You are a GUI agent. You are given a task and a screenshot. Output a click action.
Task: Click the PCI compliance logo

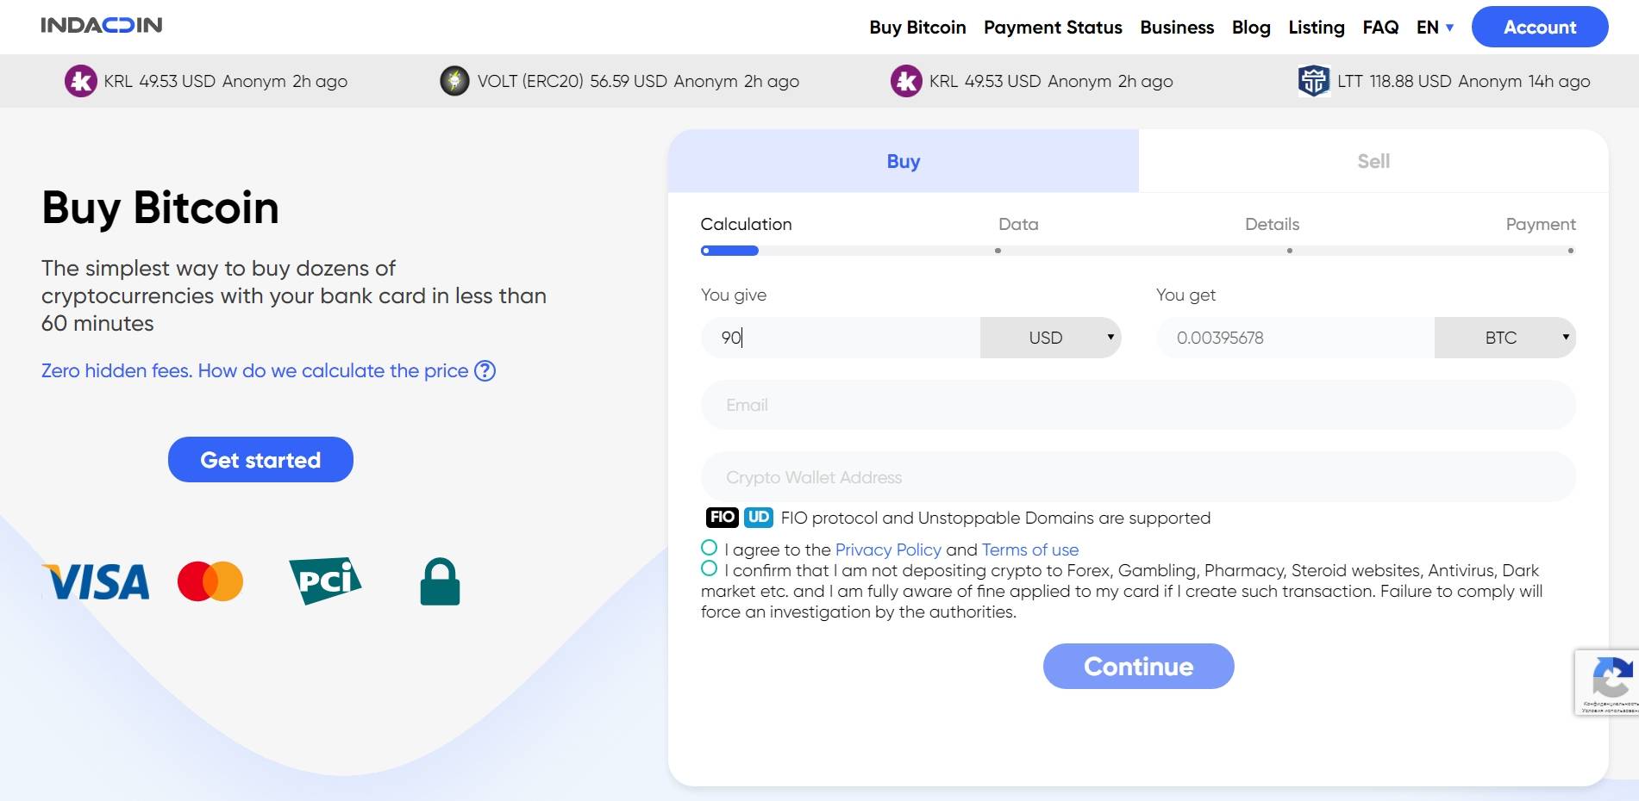pos(325,581)
